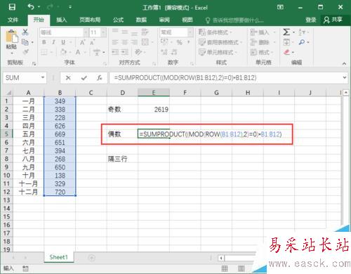Click the Undo arrow in Quick Access toolbar
The image size is (351, 274).
[x=31, y=7]
